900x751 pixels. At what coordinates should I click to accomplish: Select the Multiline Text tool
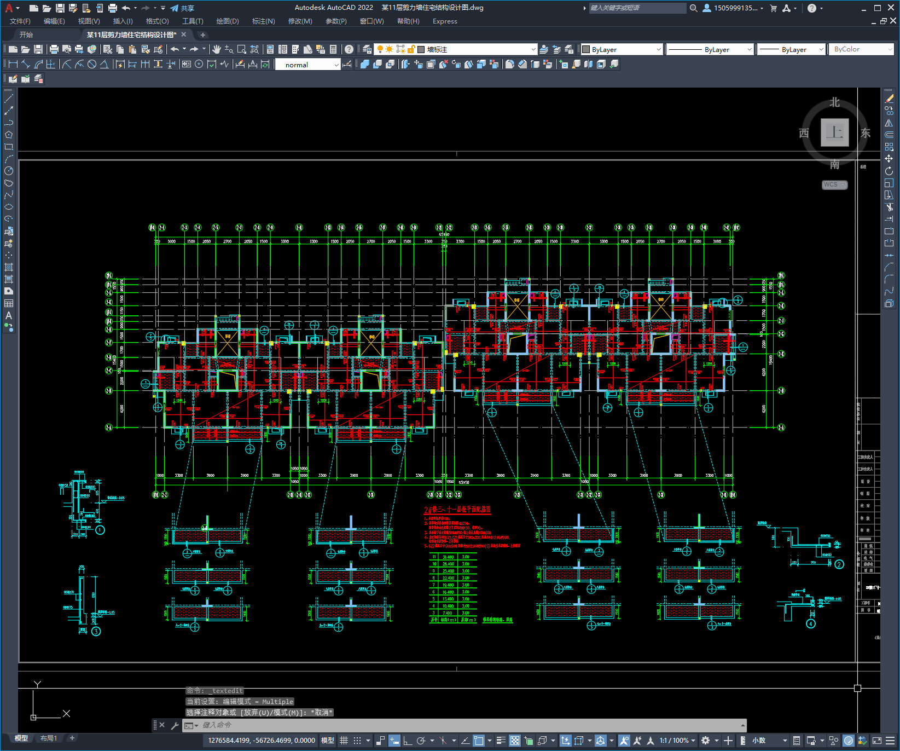pyautogui.click(x=9, y=315)
